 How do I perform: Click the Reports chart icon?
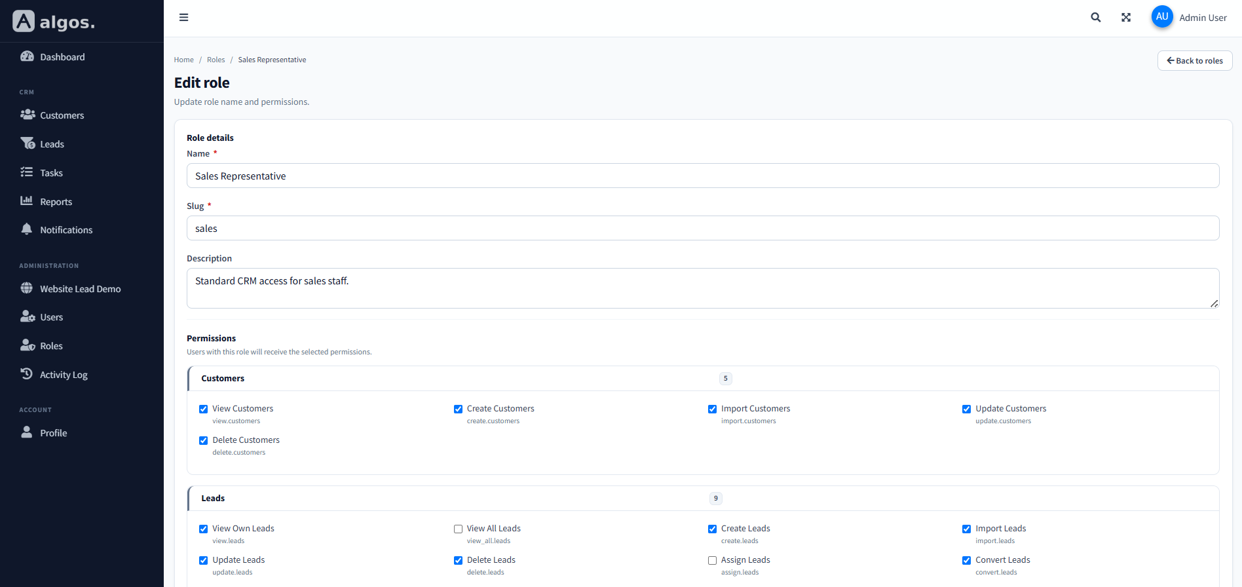click(27, 200)
